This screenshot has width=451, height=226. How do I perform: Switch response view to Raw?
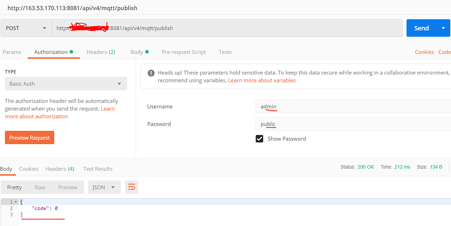pyautogui.click(x=40, y=187)
